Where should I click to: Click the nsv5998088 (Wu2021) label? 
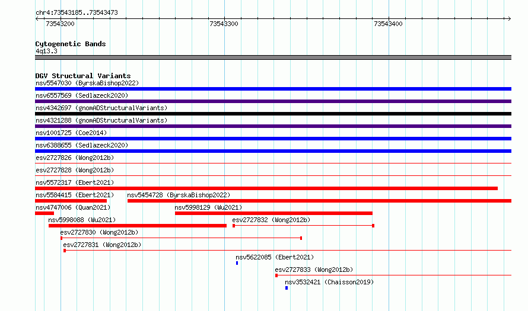point(82,220)
